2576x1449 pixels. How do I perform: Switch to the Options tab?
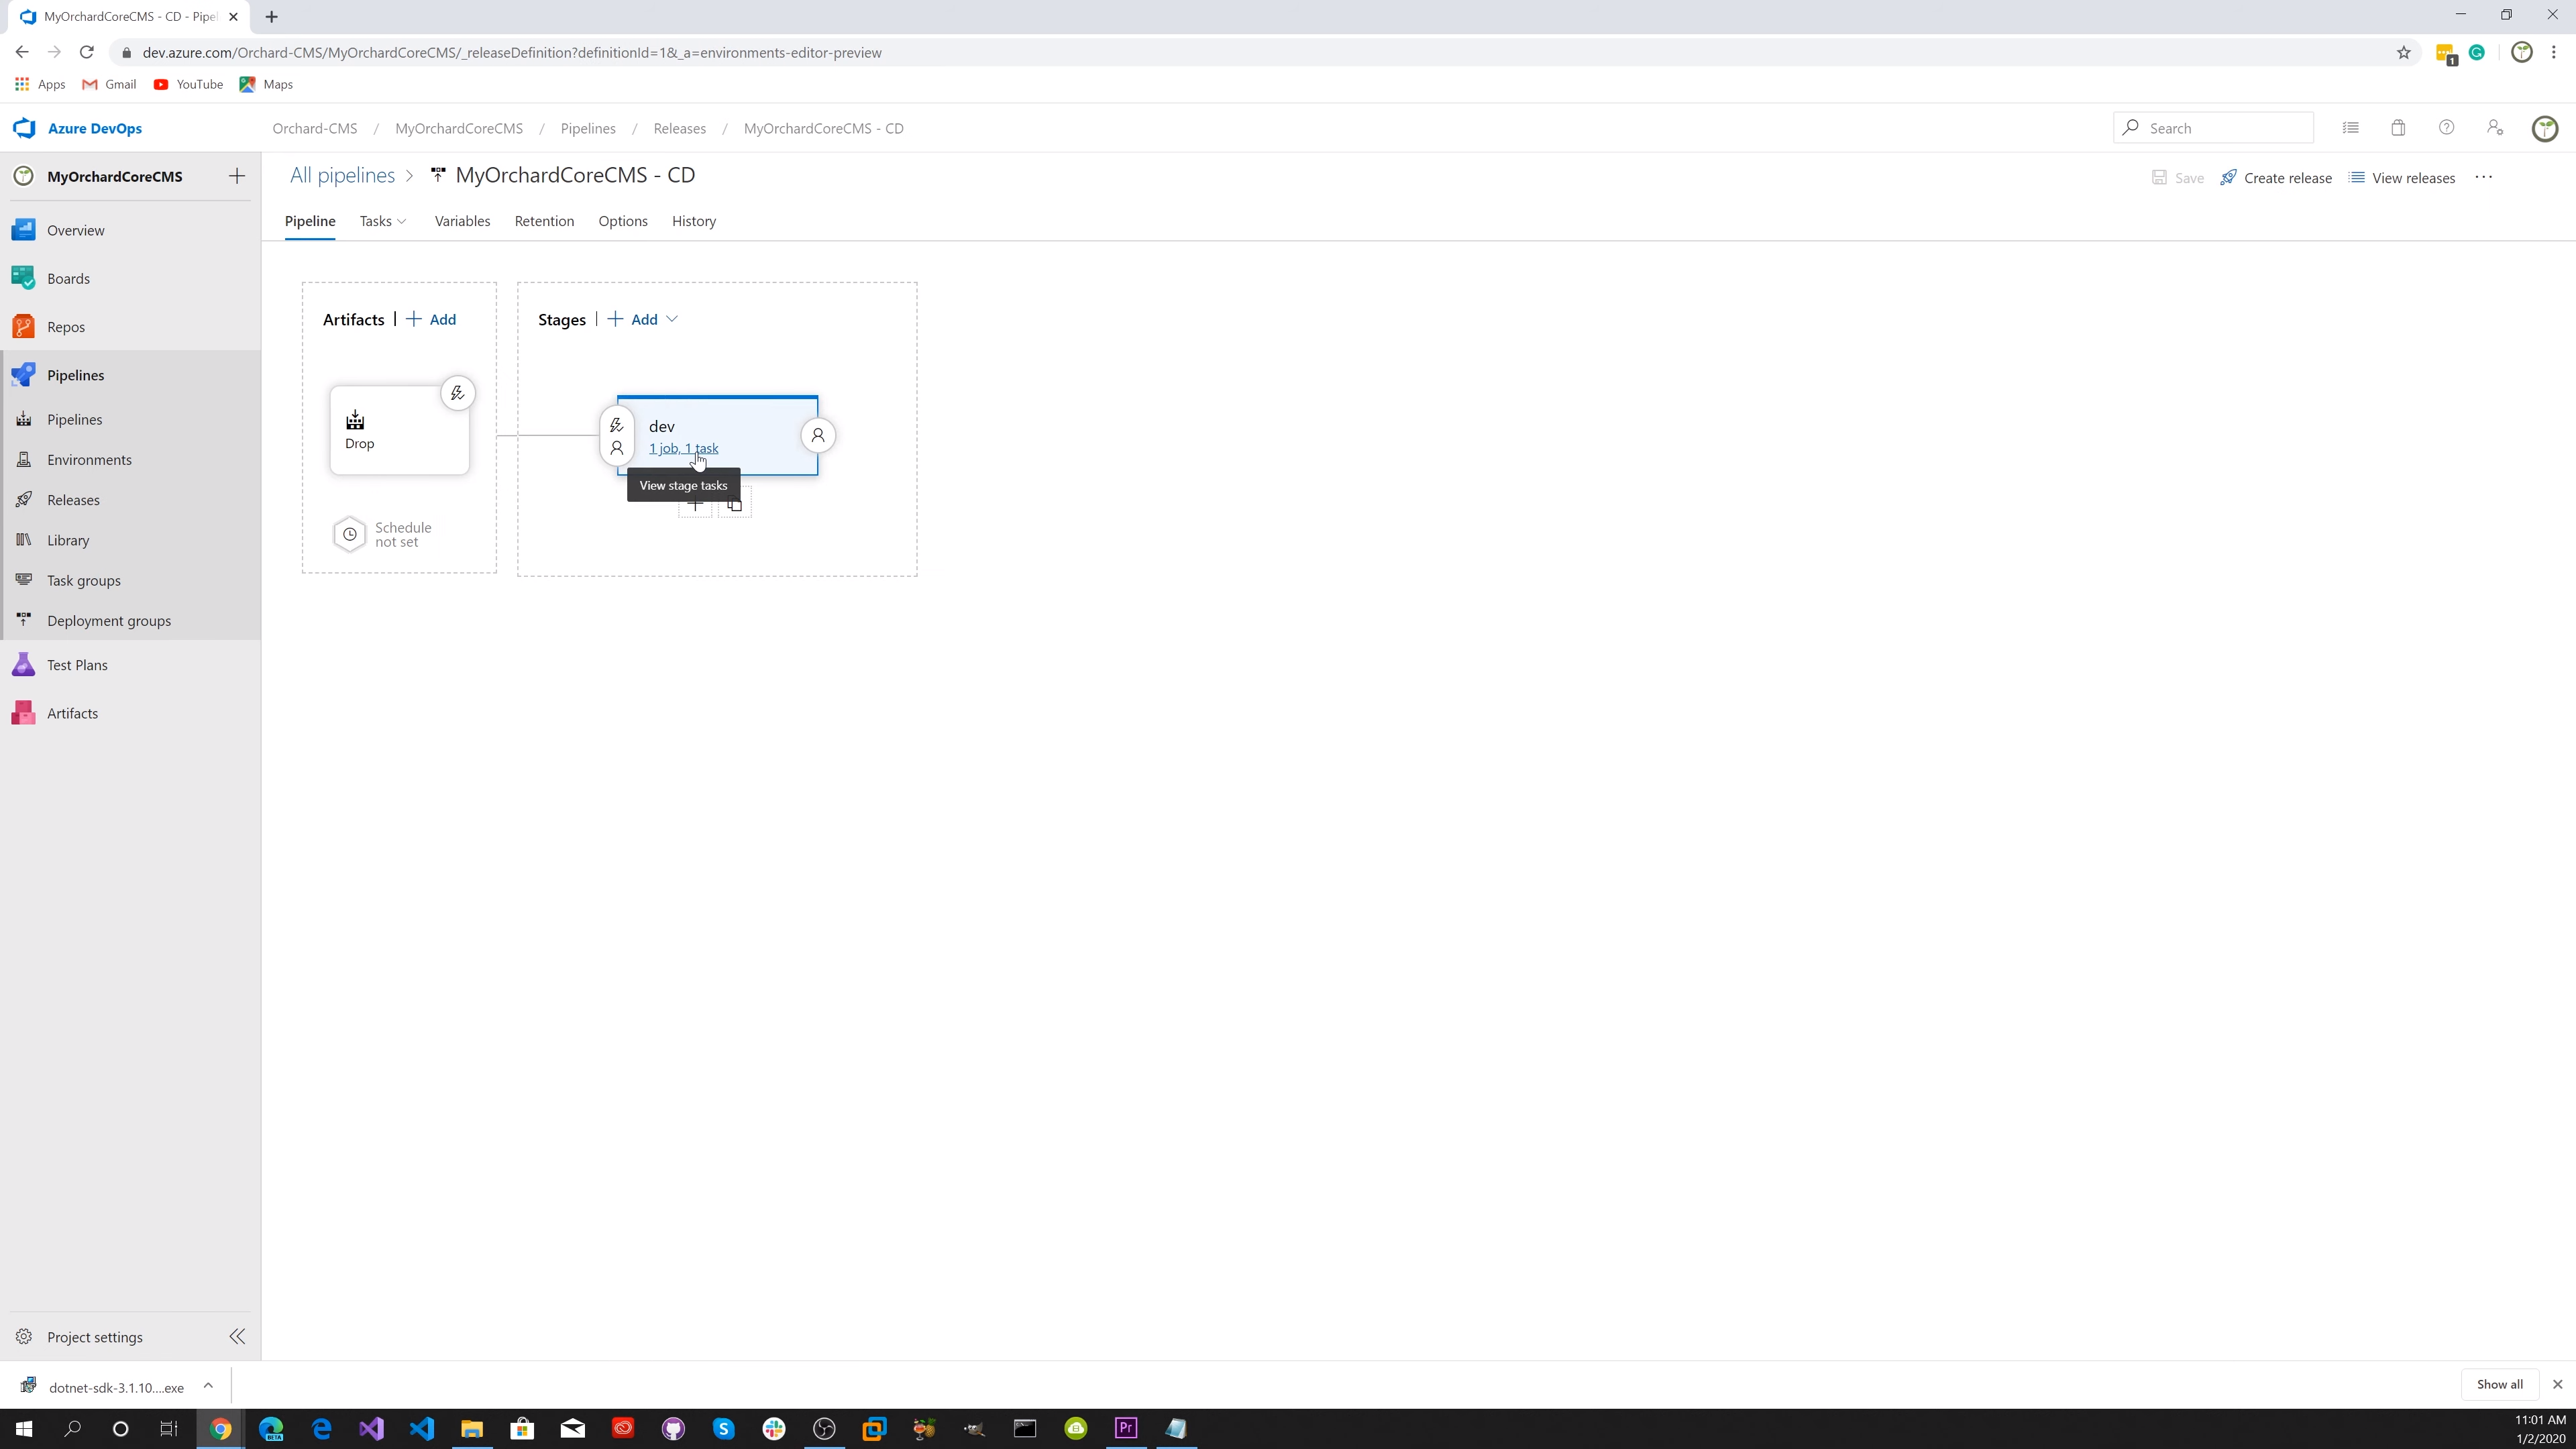(x=623, y=221)
